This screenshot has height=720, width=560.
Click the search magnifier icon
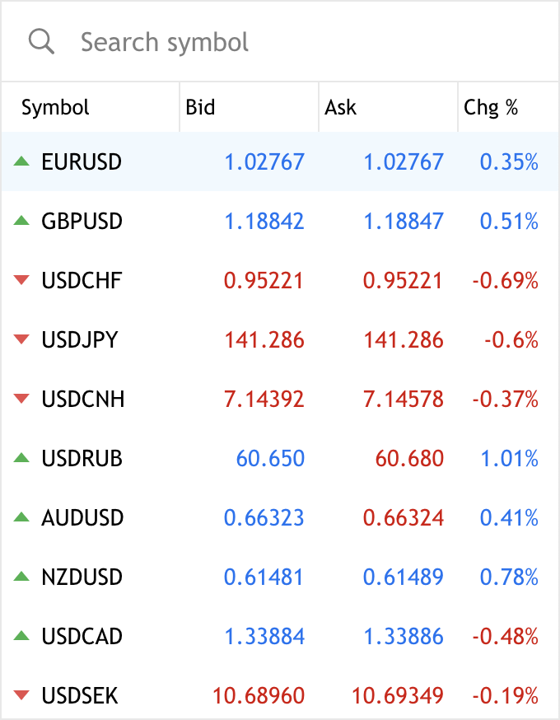click(41, 41)
